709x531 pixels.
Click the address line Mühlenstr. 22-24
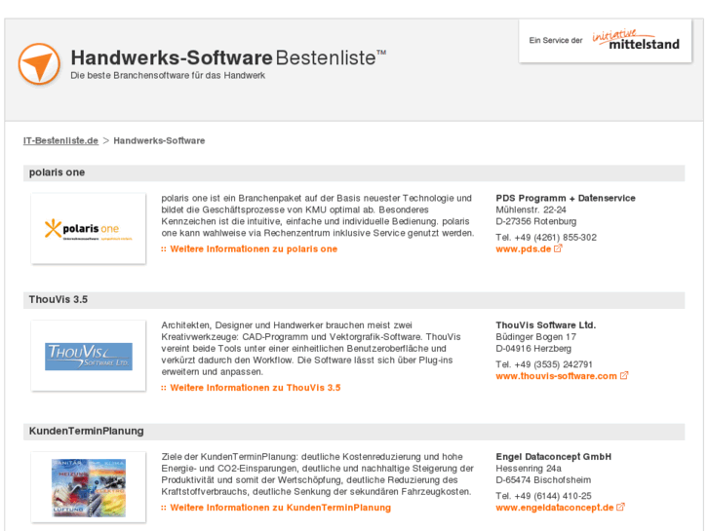click(x=531, y=209)
